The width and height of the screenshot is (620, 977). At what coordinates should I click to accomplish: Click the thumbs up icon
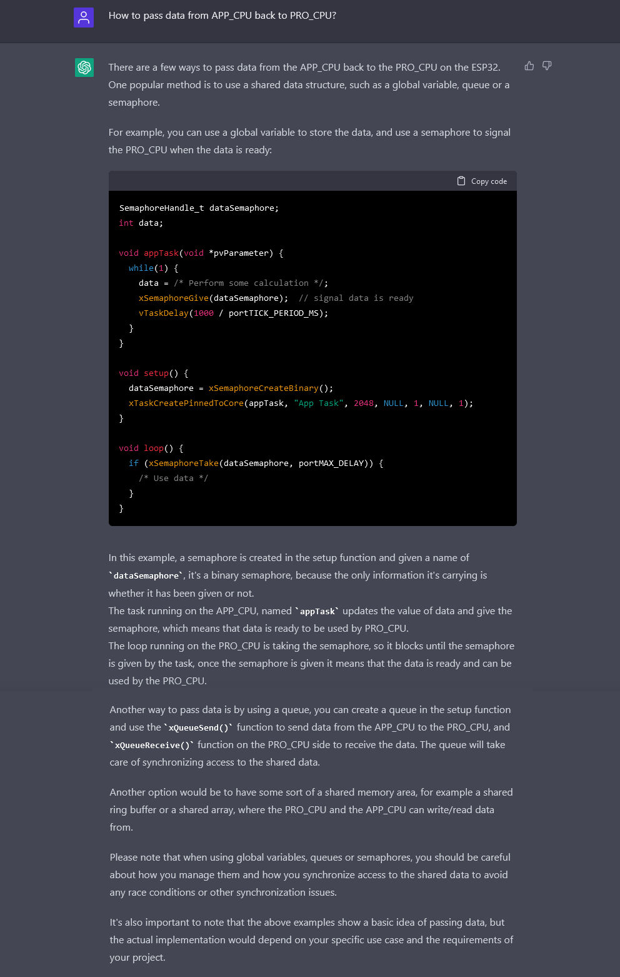point(529,66)
